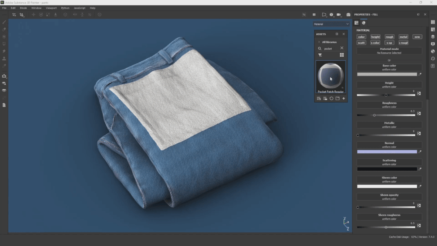Open the video camera selection dropdown
Screen dimensions: 437x246
point(339,15)
